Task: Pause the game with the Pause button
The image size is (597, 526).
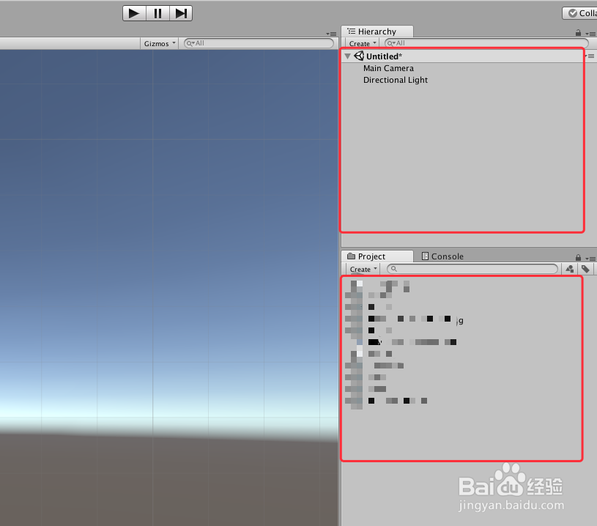Action: [157, 13]
